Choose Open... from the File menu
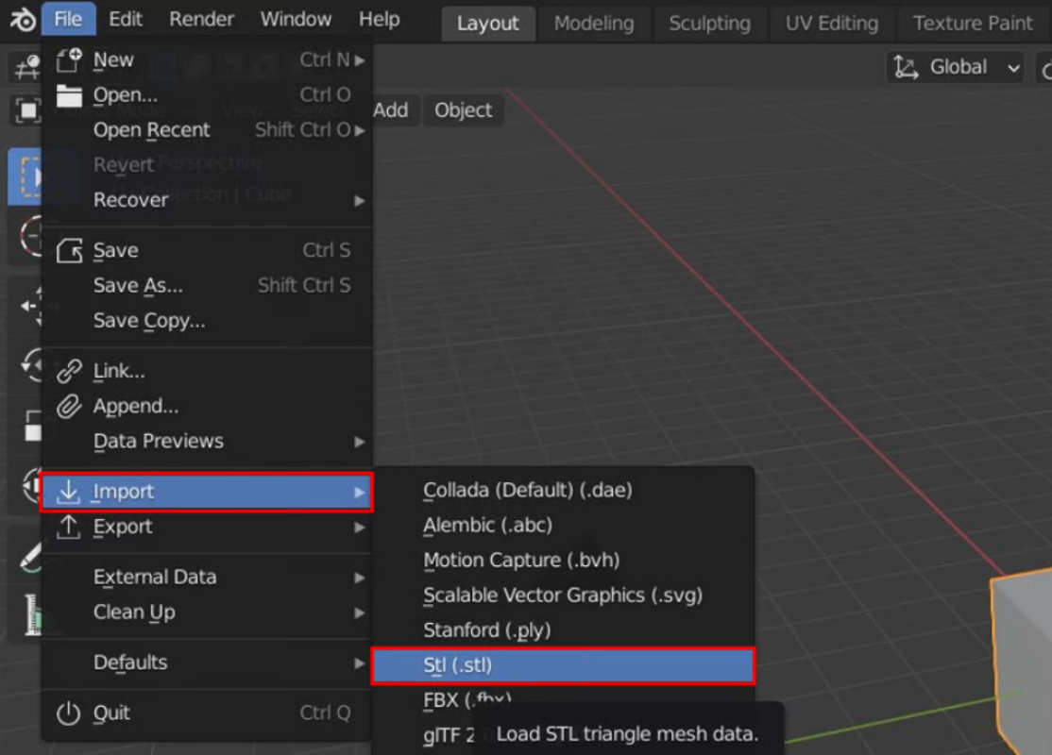 208,95
